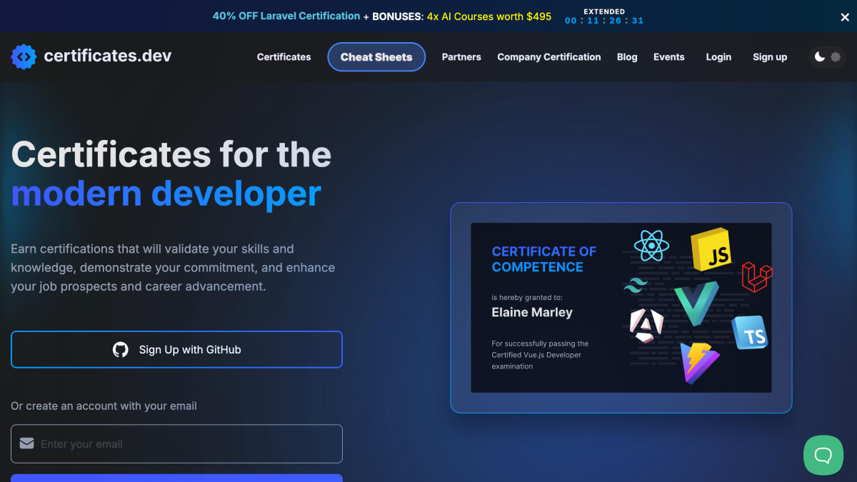Click the Tailwind CSS wave logo
The image size is (857, 482).
636,286
